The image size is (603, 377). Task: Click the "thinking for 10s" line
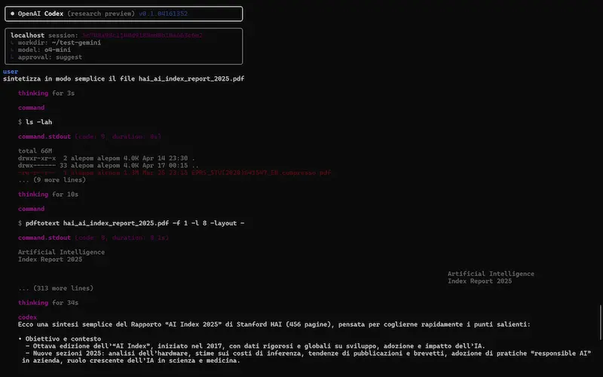[48, 195]
